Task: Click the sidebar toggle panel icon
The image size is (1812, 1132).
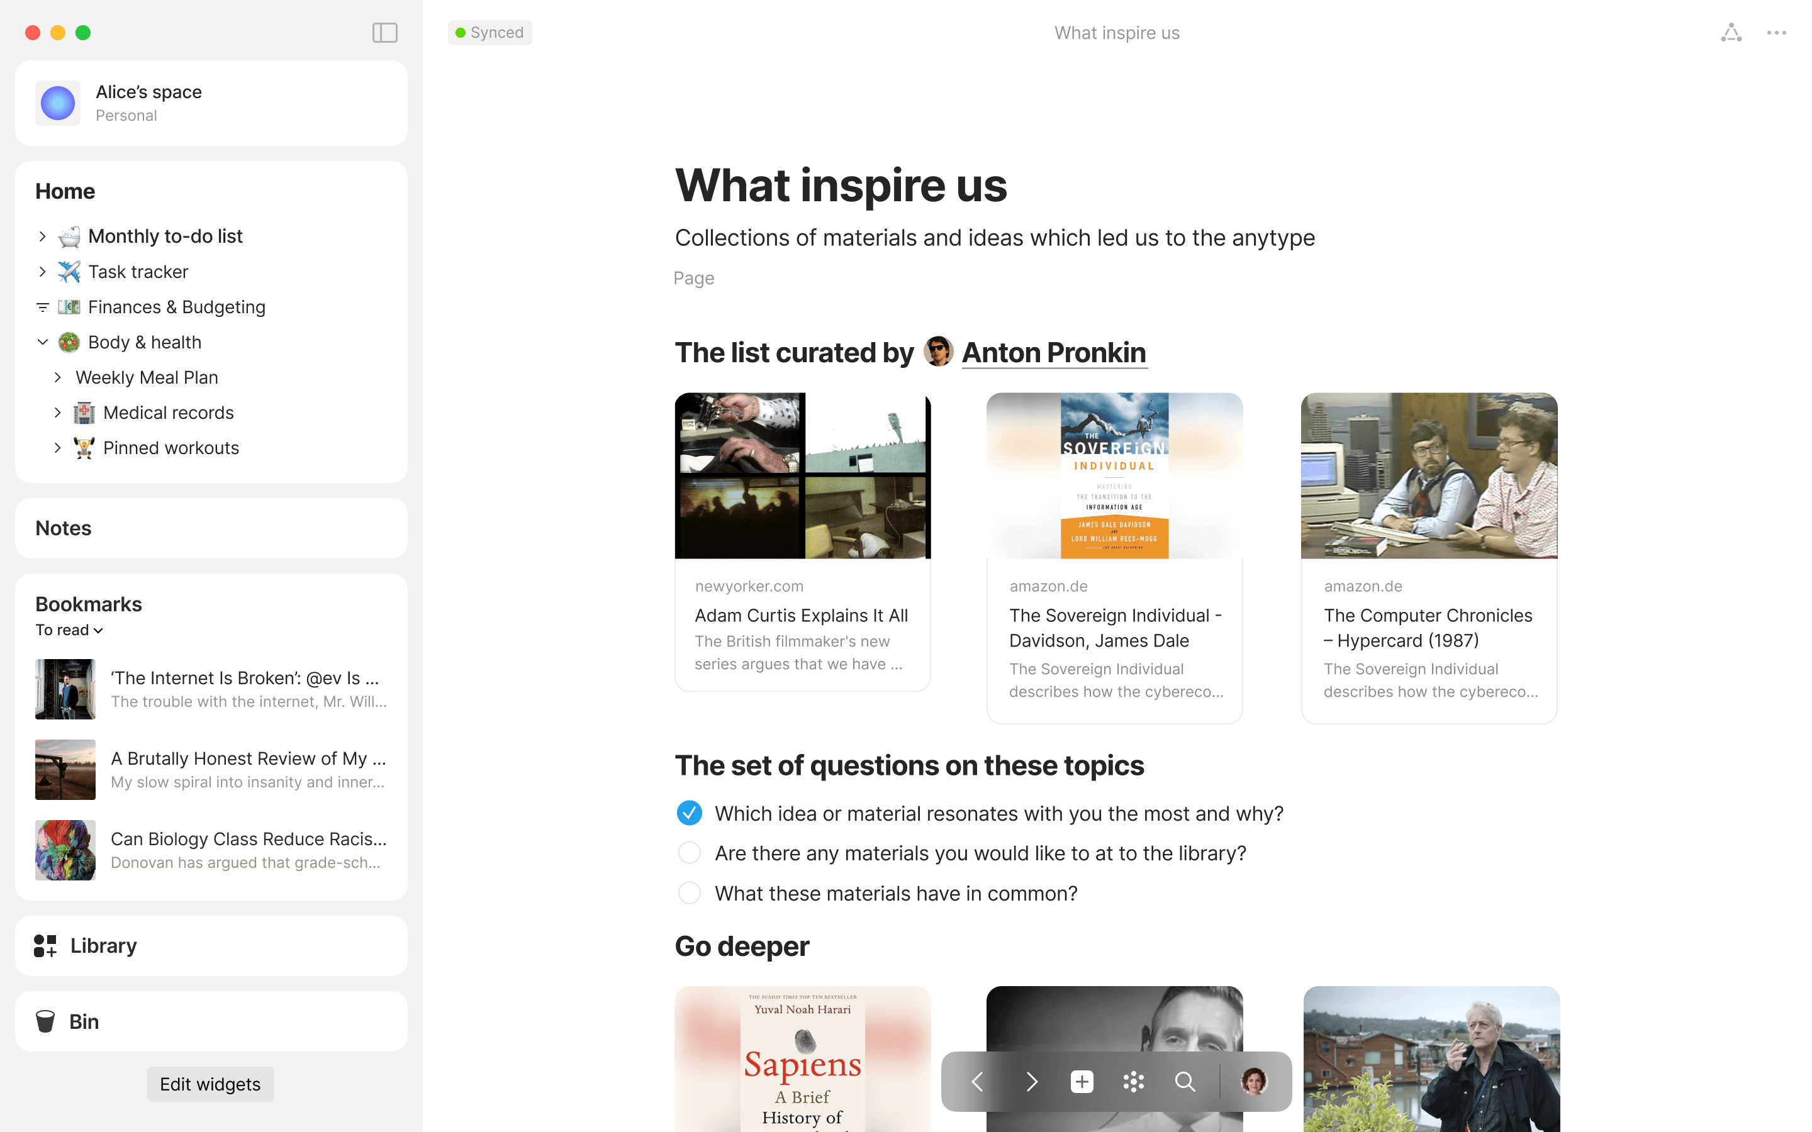Action: (x=386, y=31)
